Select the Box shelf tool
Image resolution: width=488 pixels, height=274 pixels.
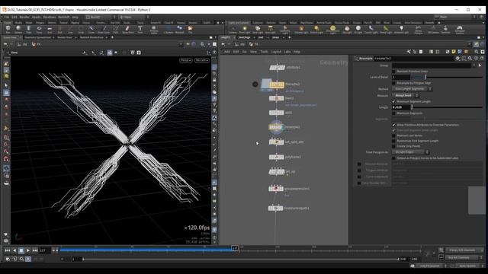pos(8,30)
